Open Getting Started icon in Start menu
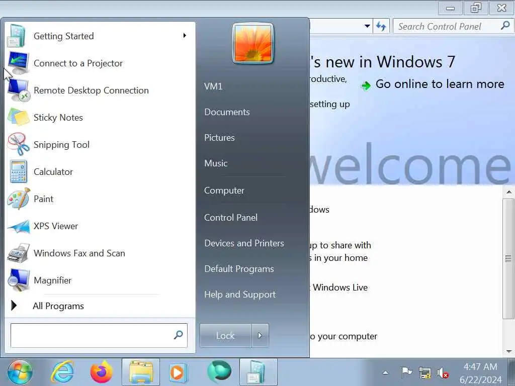This screenshot has width=515, height=386. [x=17, y=36]
